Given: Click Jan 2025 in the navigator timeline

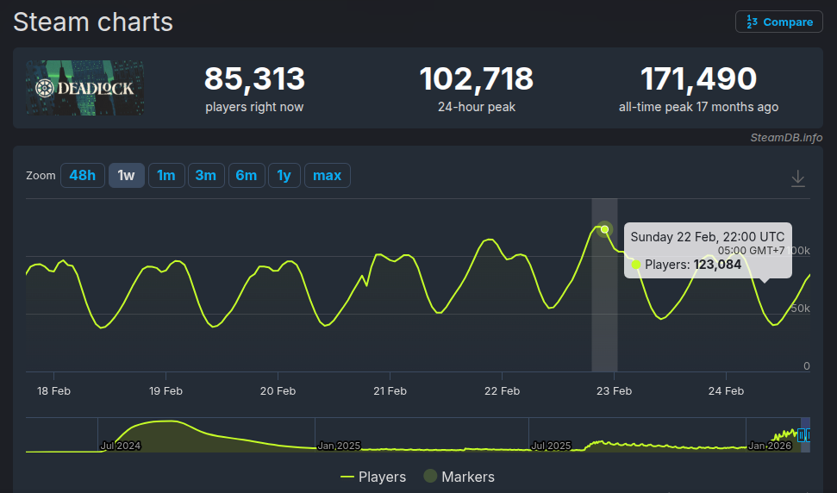Looking at the screenshot, I should point(339,446).
